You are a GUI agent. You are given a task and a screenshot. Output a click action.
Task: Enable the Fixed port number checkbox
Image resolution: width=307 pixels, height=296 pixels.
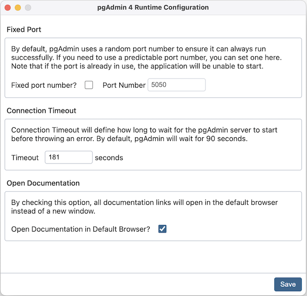(x=89, y=85)
